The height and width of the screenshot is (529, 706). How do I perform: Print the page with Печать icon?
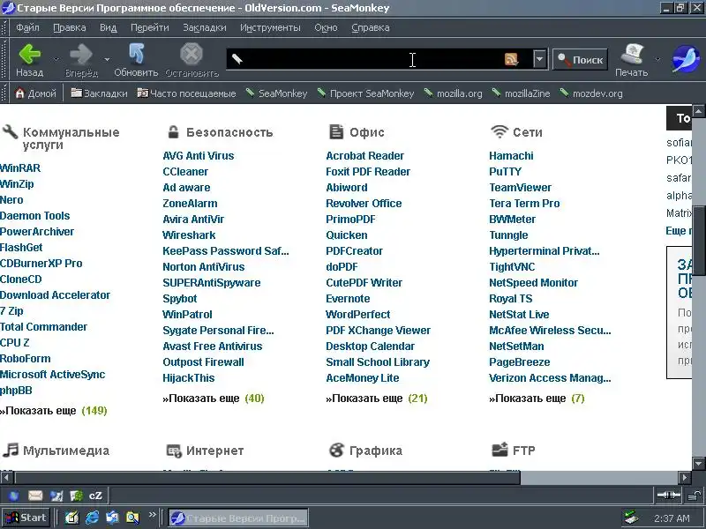[631, 60]
